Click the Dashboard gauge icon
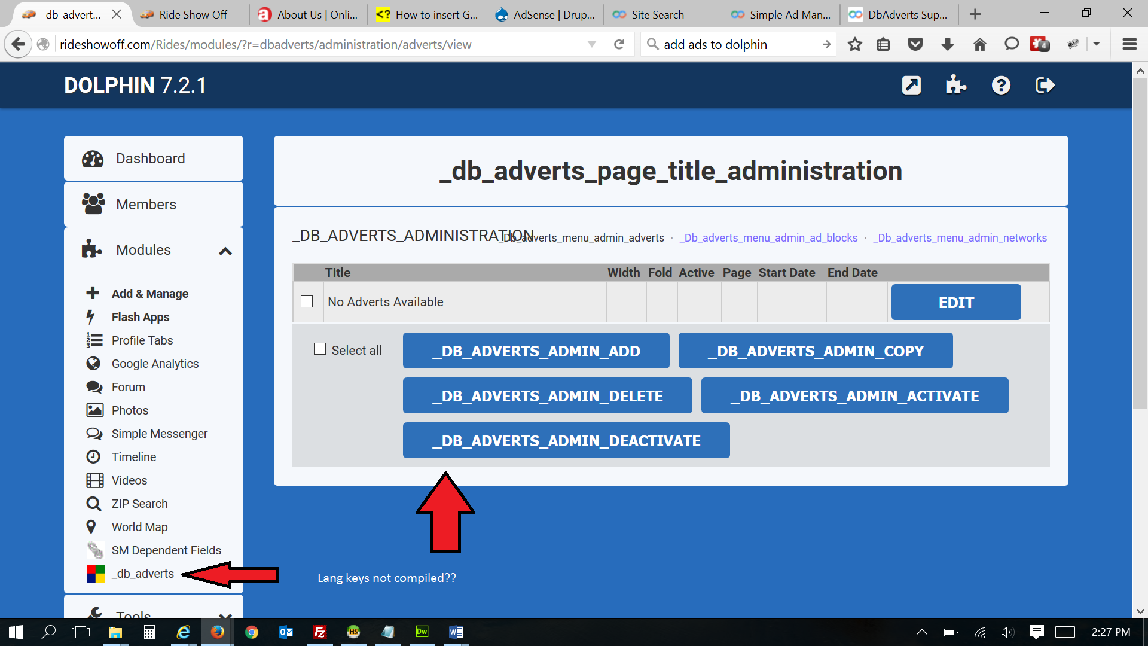1148x646 pixels. (93, 159)
